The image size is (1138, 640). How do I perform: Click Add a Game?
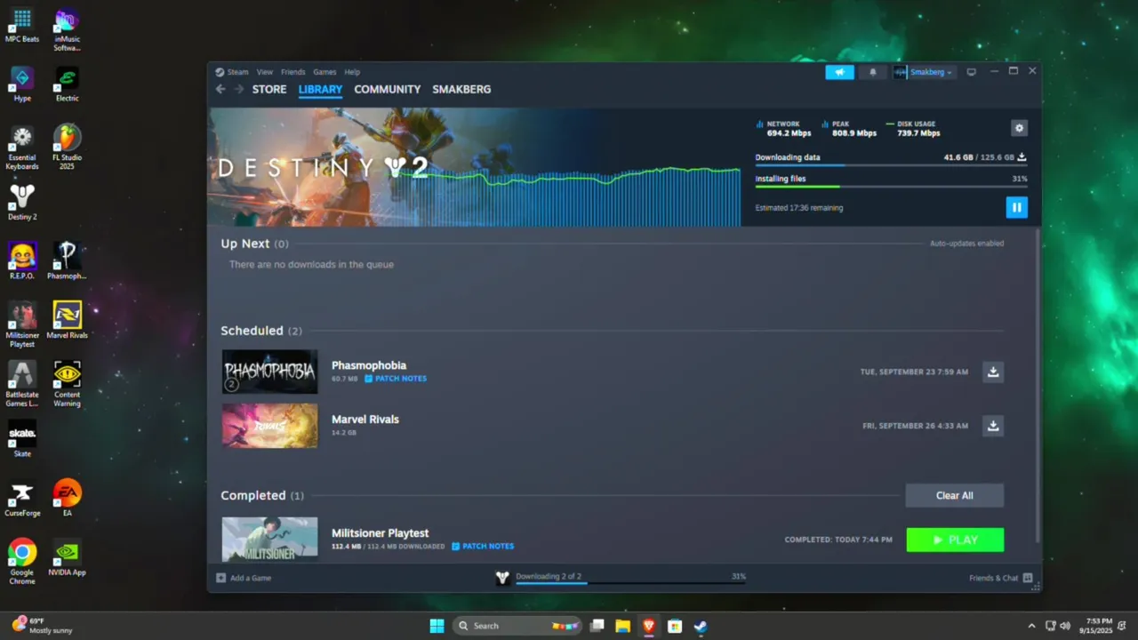(244, 578)
